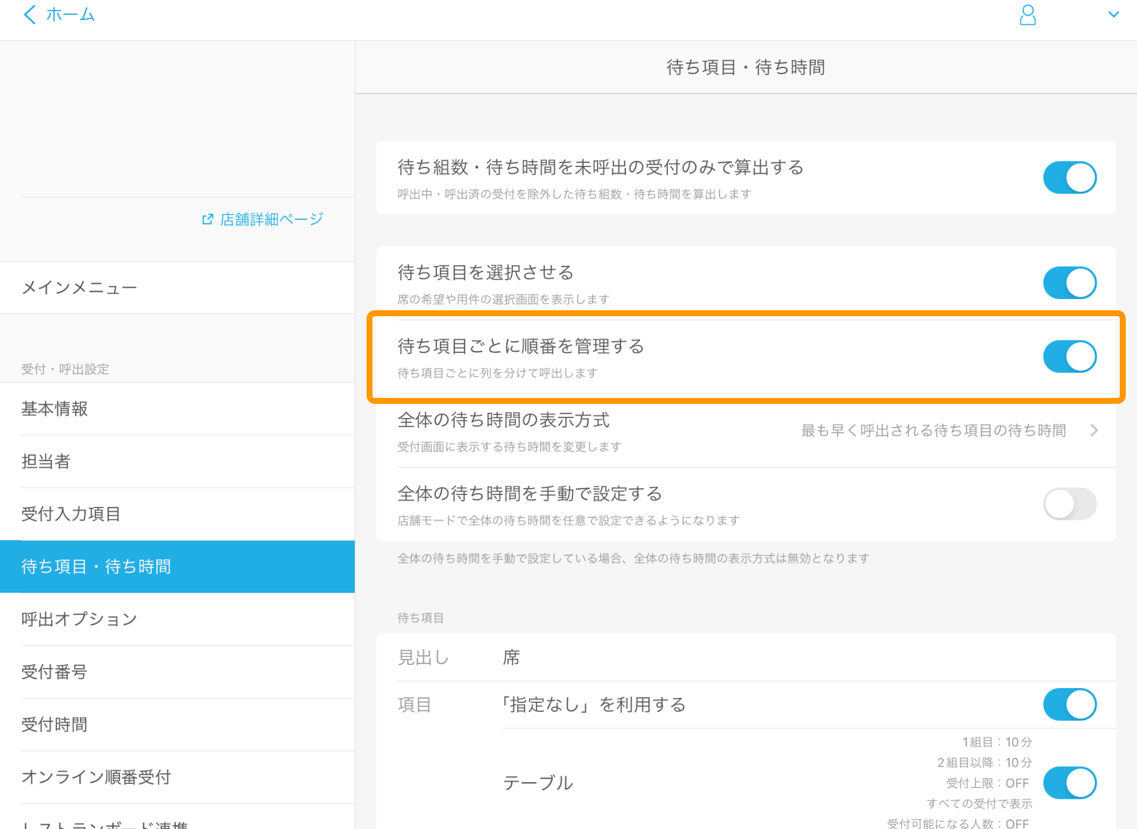The height and width of the screenshot is (829, 1137).
Task: Open the テーブル item details
Action: (x=538, y=783)
